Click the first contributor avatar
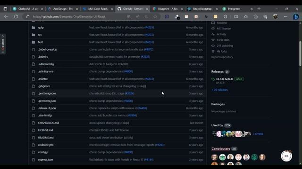 click(x=215, y=157)
